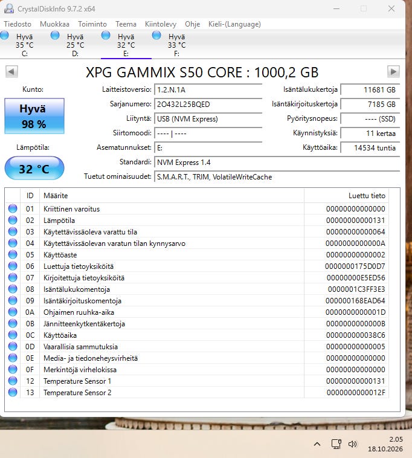Click the serial number field 2O432L25BQED
412x458 pixels.
pos(208,105)
